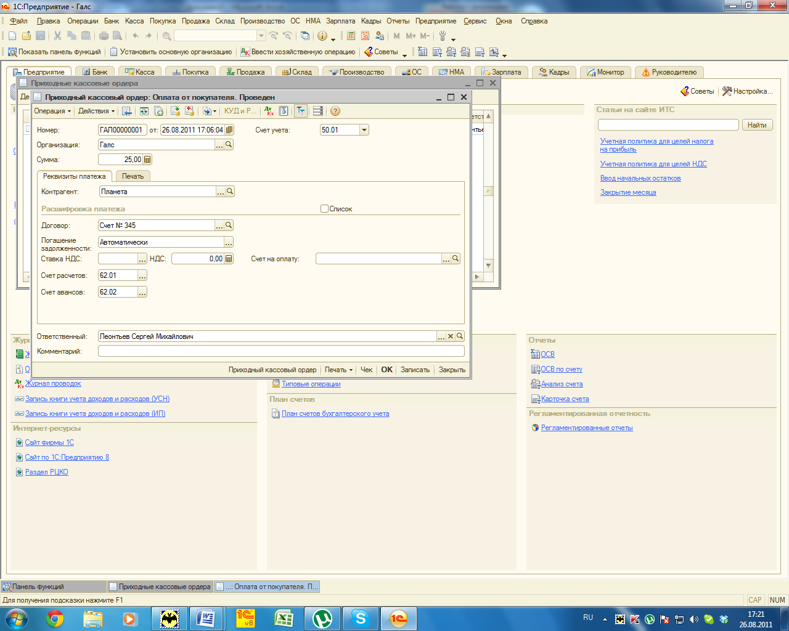Open the Продажа menu in the menu bar
Image resolution: width=789 pixels, height=631 pixels.
tap(195, 21)
